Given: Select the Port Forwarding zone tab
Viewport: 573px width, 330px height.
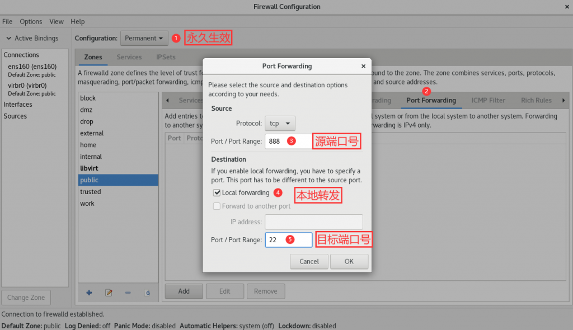Looking at the screenshot, I should click(x=431, y=100).
